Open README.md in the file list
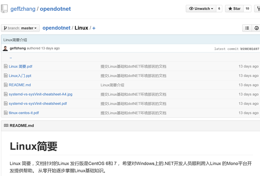The width and height of the screenshot is (260, 176). [x=20, y=85]
